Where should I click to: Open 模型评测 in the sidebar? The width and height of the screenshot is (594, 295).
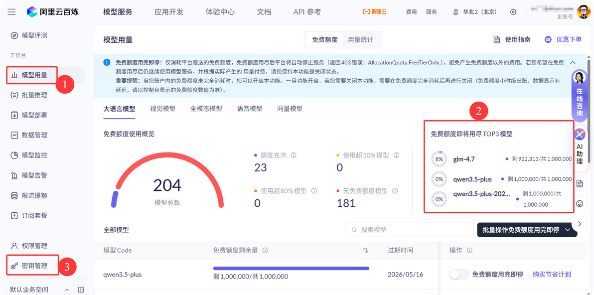pos(29,35)
